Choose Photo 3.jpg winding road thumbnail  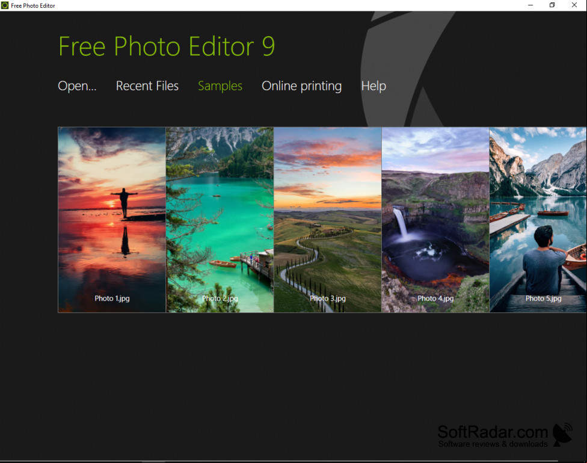tap(328, 220)
